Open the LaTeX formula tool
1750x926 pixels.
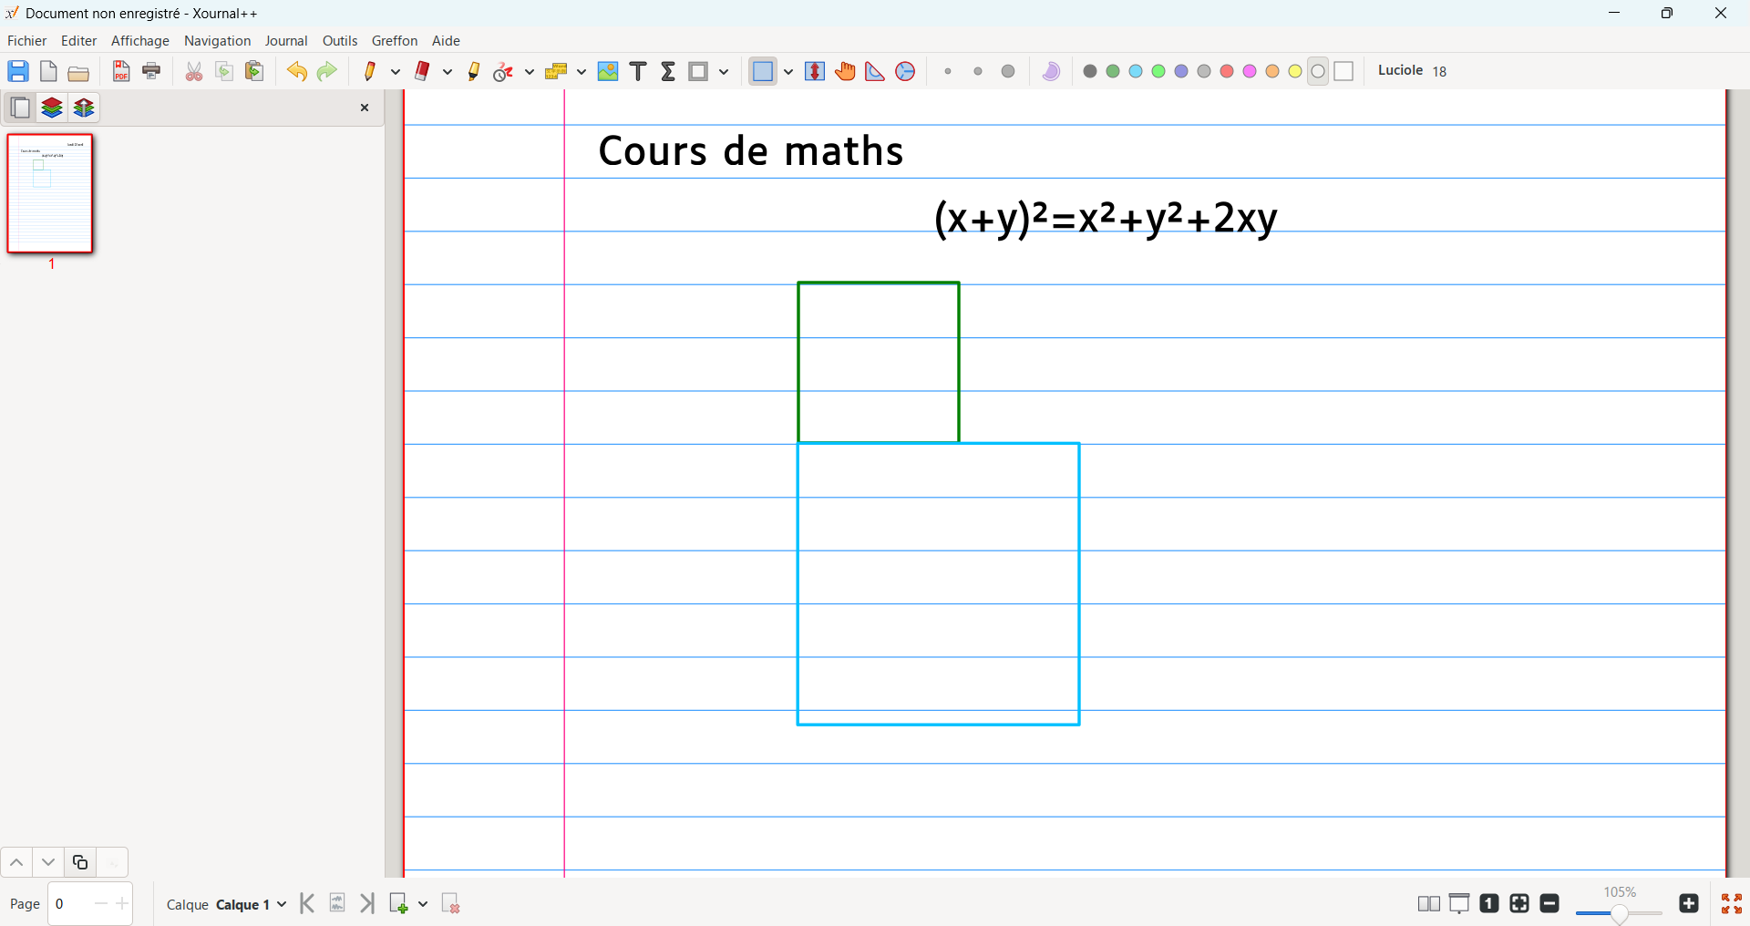pyautogui.click(x=668, y=71)
